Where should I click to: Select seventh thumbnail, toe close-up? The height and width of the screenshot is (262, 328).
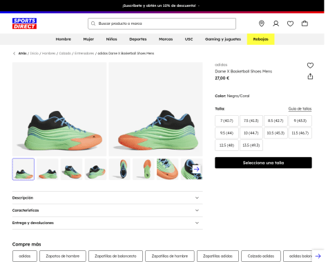168,169
